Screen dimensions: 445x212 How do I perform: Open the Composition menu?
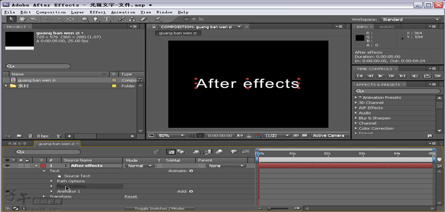coord(51,12)
